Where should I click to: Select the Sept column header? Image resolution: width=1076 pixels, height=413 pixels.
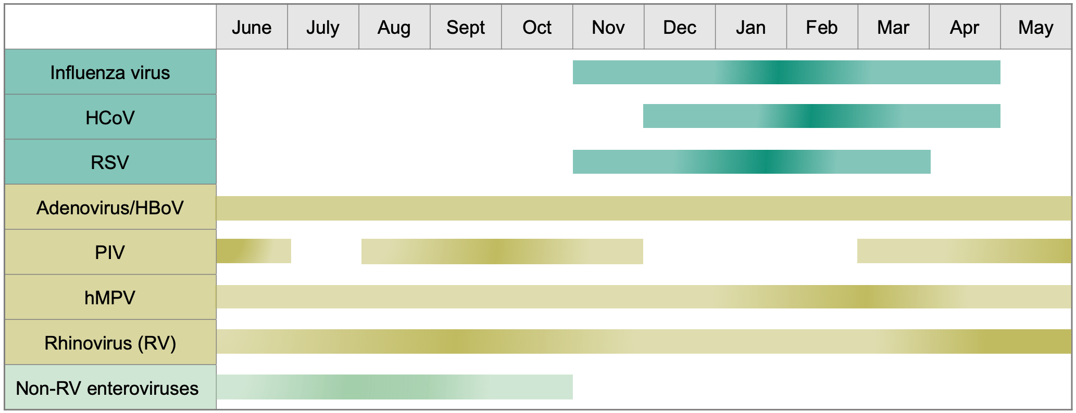tap(466, 27)
